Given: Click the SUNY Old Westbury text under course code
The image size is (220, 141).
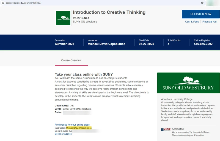Looking at the screenshot, I should coord(85,22).
